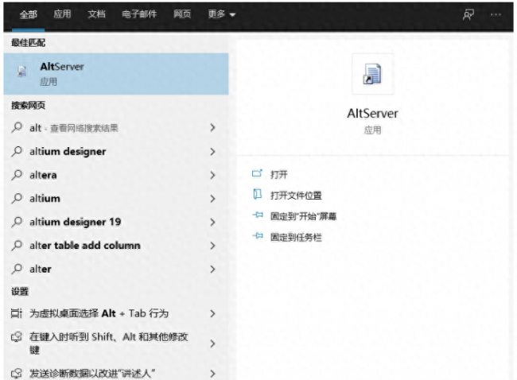Click the AltServer title in preview pane
This screenshot has height=380, width=517.
[372, 114]
